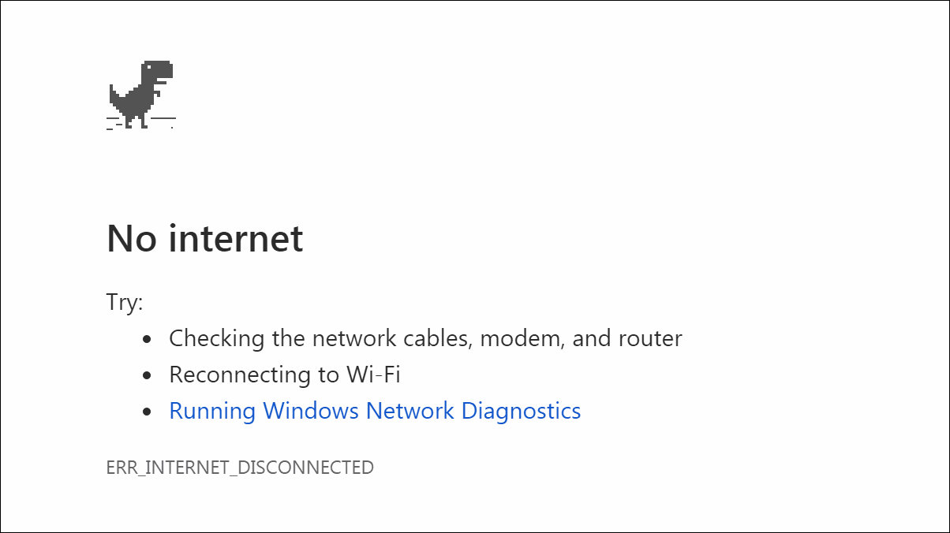Click the bullet before the blue diagnostics link
This screenshot has width=950, height=533.
click(x=147, y=412)
